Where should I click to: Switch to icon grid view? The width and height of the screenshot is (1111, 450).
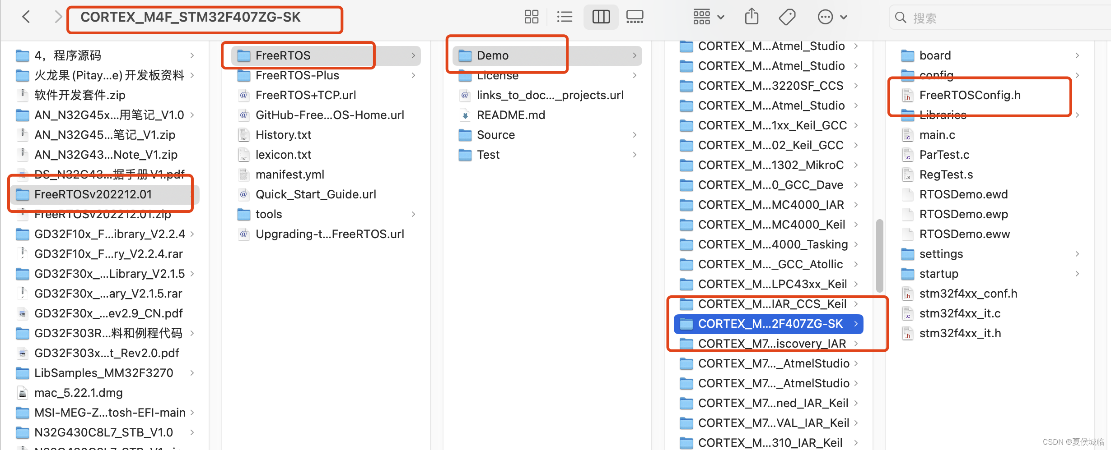click(531, 17)
